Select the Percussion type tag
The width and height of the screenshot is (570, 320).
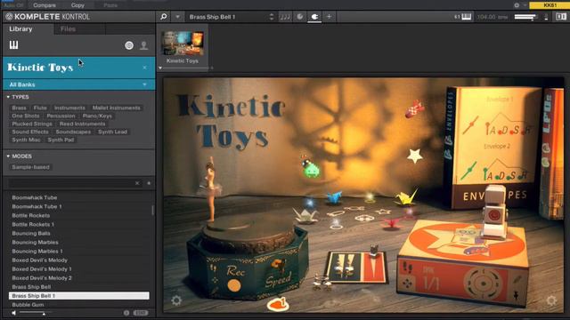pyautogui.click(x=61, y=116)
